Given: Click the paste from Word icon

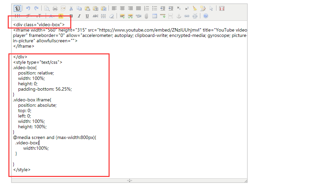Looking at the screenshot, I should tap(104, 8).
